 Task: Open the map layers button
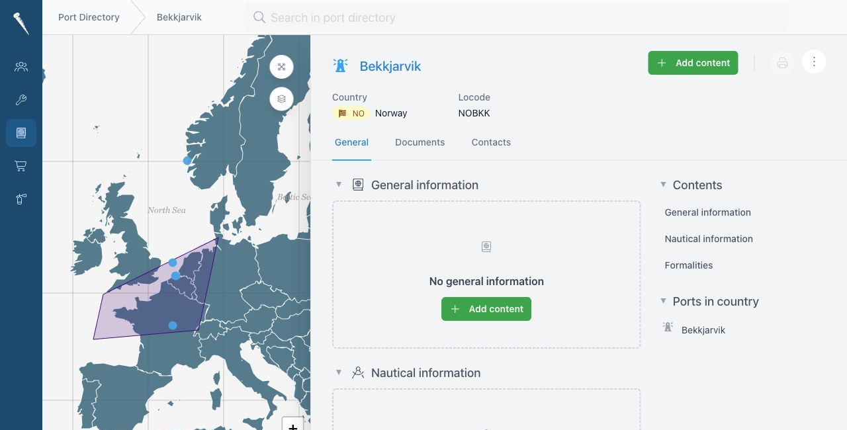(281, 99)
